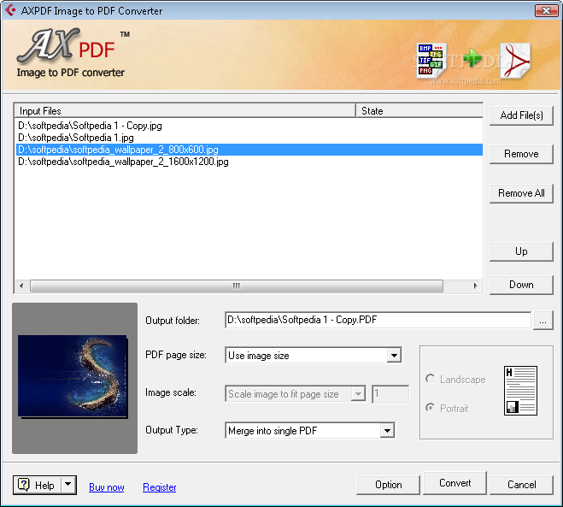Click the Add File(s) button
563x507 pixels.
tap(521, 115)
